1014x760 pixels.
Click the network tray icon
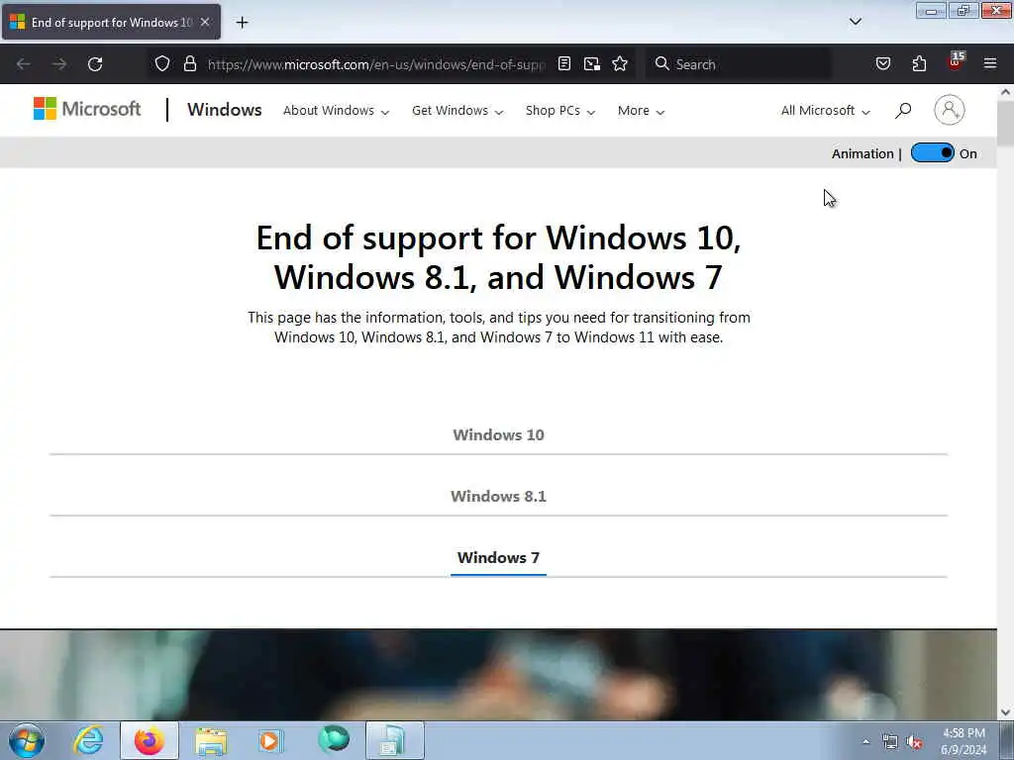pyautogui.click(x=890, y=742)
